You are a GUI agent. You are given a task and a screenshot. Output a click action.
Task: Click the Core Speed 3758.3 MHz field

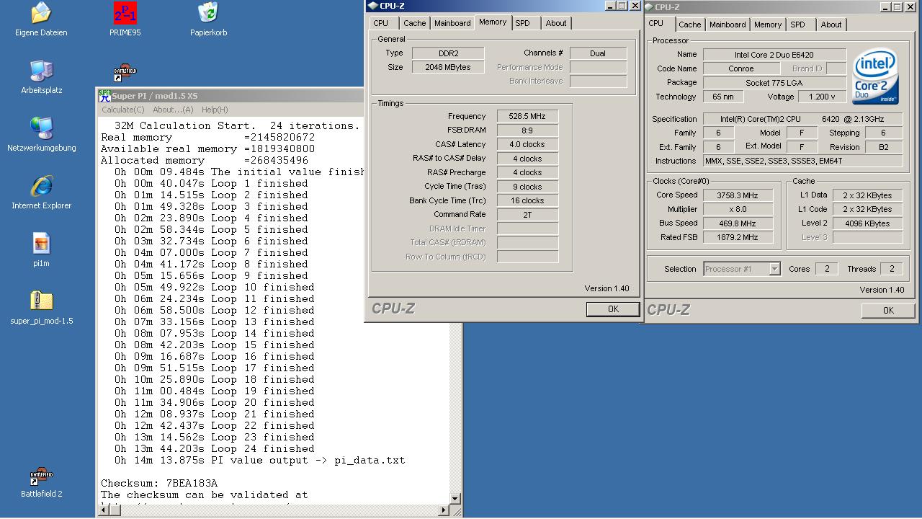737,195
